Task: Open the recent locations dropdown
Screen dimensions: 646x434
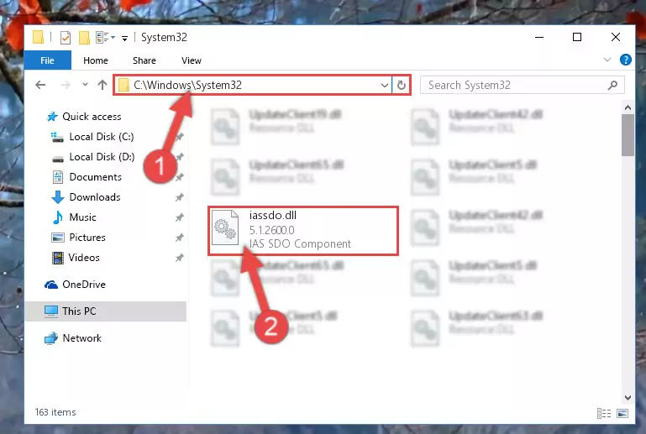Action: pyautogui.click(x=85, y=85)
